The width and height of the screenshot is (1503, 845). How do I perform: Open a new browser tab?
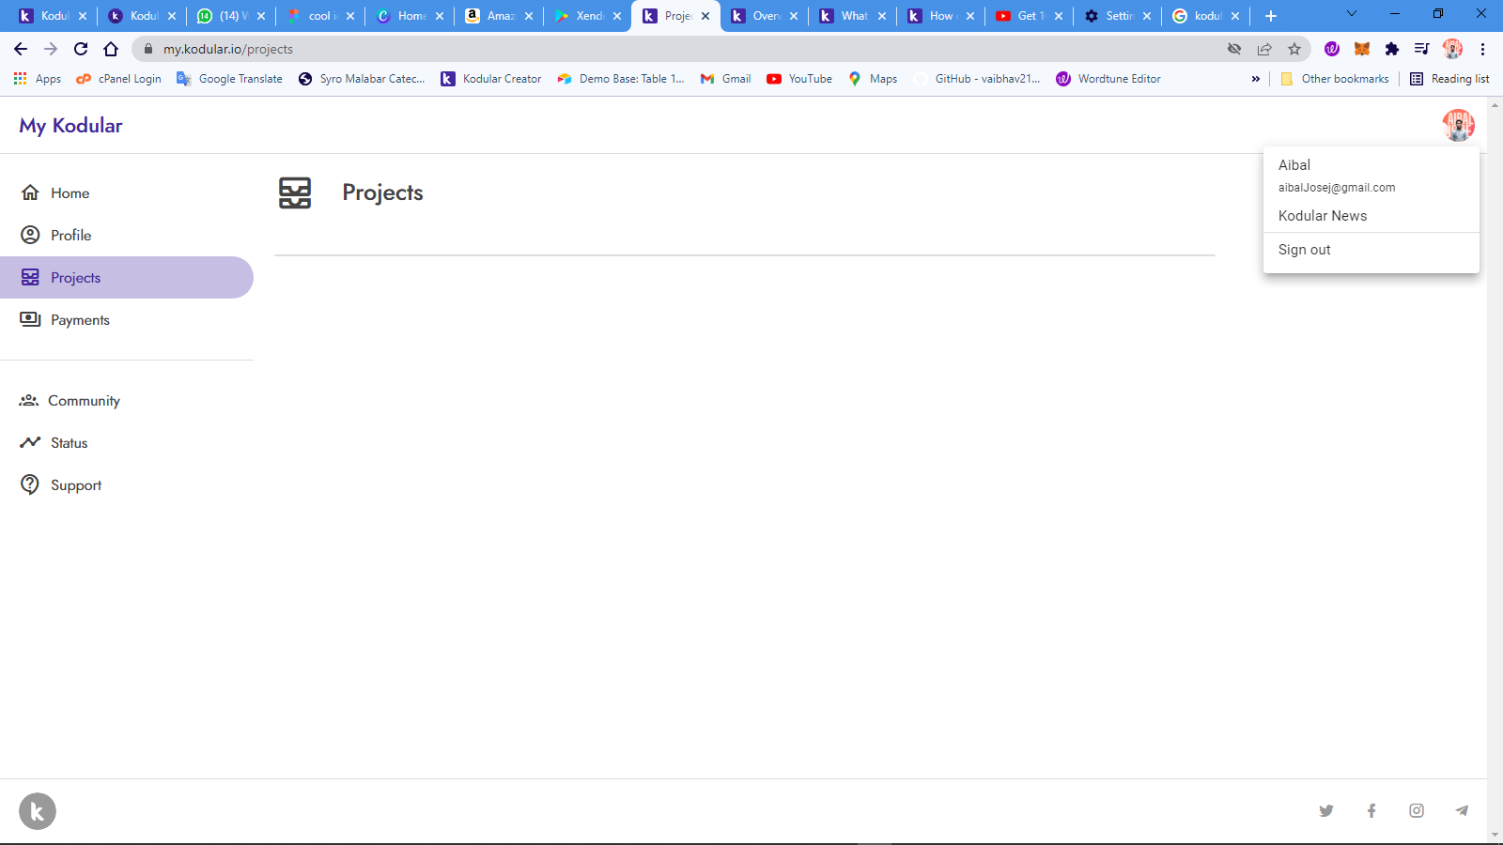[x=1271, y=16]
